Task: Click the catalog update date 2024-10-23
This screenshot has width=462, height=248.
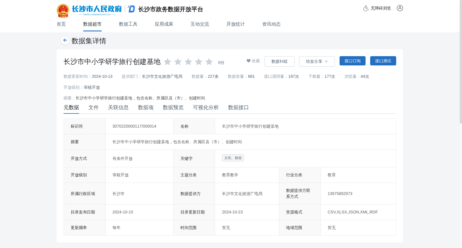Action: pyautogui.click(x=232, y=212)
